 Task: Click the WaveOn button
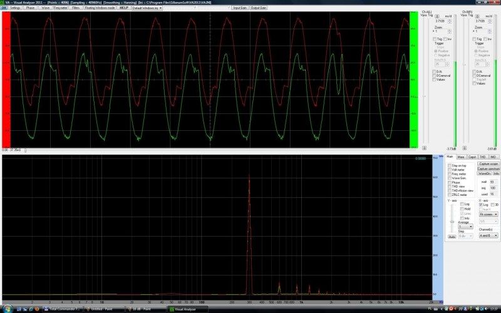pyautogui.click(x=484, y=173)
